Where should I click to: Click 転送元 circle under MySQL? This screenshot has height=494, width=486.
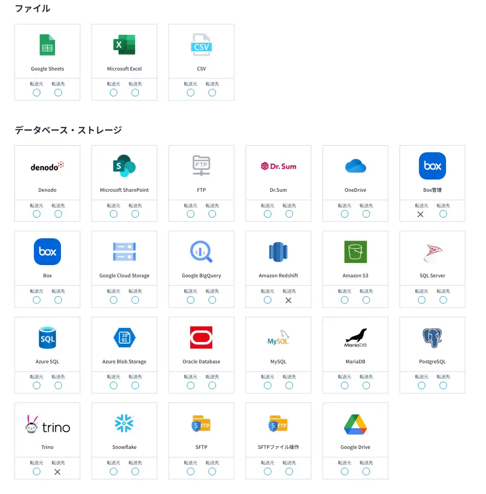click(268, 385)
